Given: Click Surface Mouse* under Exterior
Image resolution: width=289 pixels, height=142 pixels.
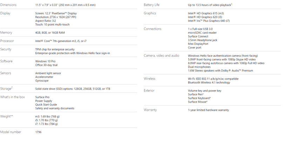Looking at the screenshot, I should [197, 102].
